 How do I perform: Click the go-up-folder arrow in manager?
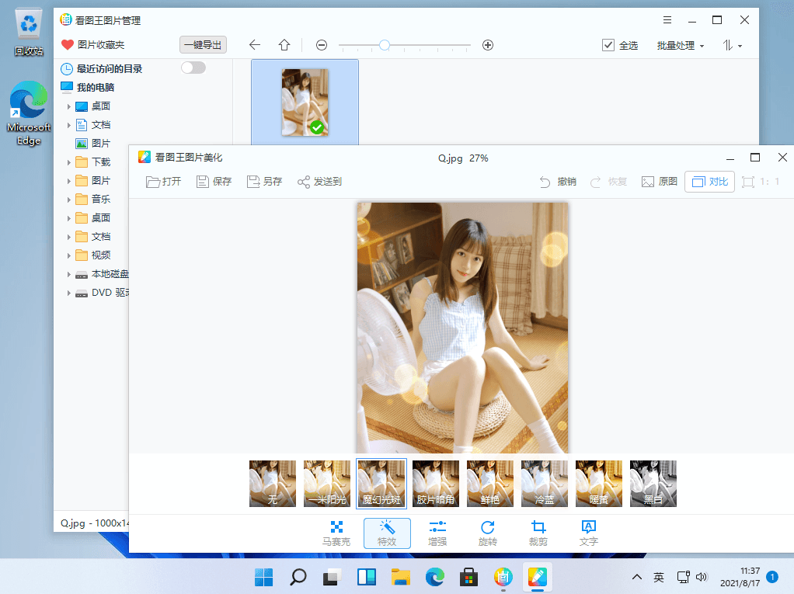pyautogui.click(x=284, y=45)
